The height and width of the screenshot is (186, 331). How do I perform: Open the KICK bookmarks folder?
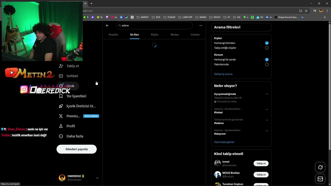(x=156, y=17)
